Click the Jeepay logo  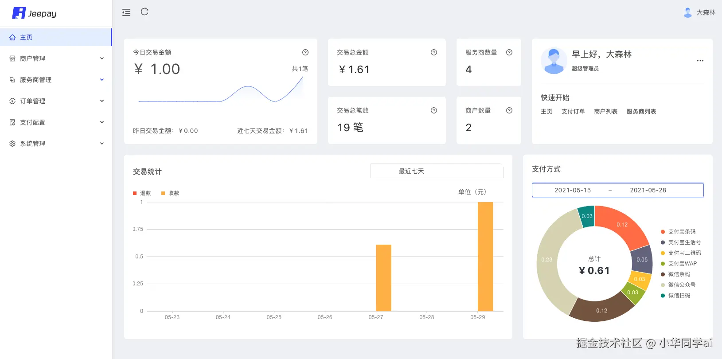[x=34, y=13]
